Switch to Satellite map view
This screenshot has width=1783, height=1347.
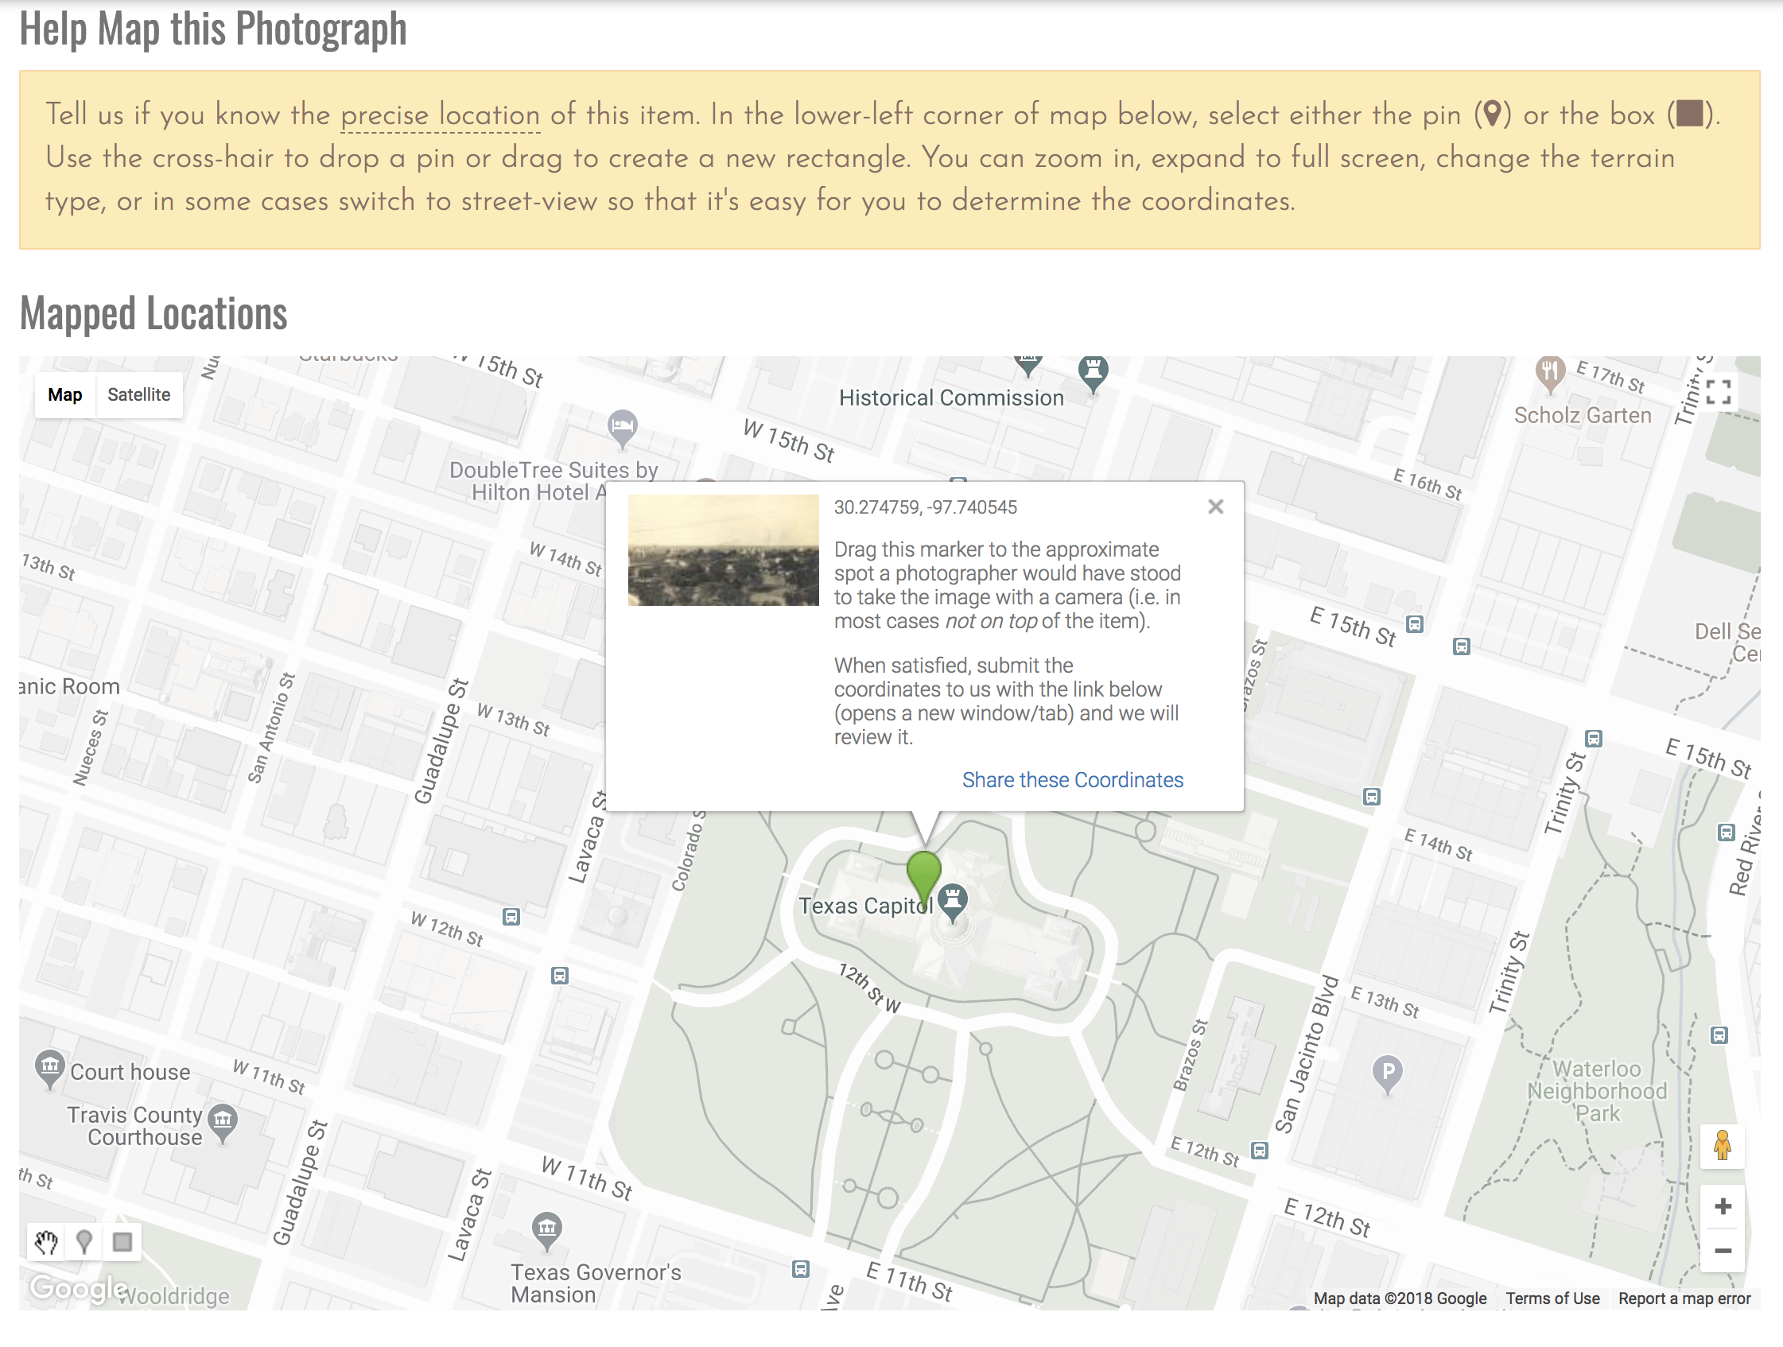click(x=138, y=394)
